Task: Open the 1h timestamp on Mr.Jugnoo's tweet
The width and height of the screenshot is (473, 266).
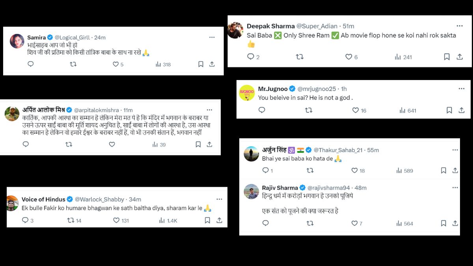Action: [344, 89]
